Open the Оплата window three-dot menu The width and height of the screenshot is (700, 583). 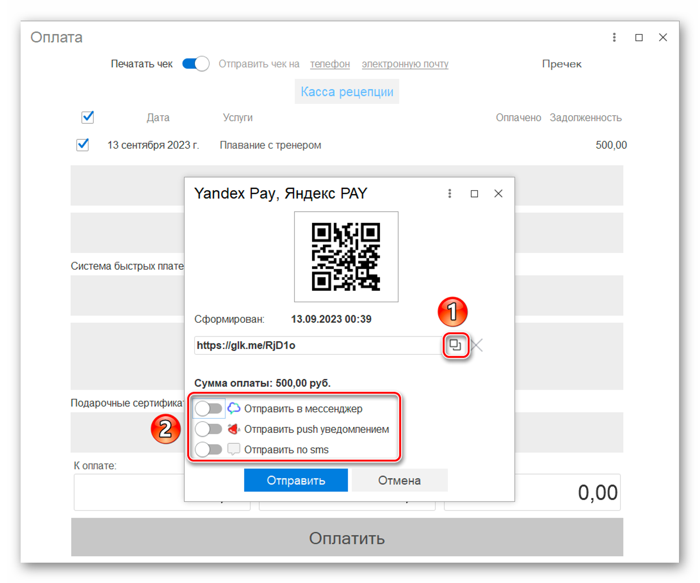click(614, 37)
